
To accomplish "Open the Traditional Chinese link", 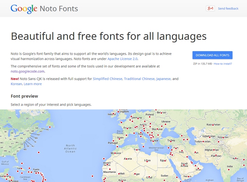I will pos(139,79).
